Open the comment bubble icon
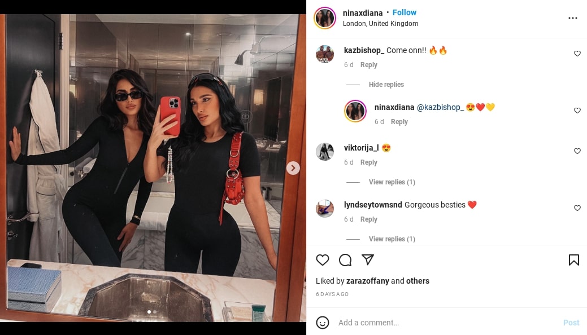Image resolution: width=587 pixels, height=335 pixels. click(345, 260)
